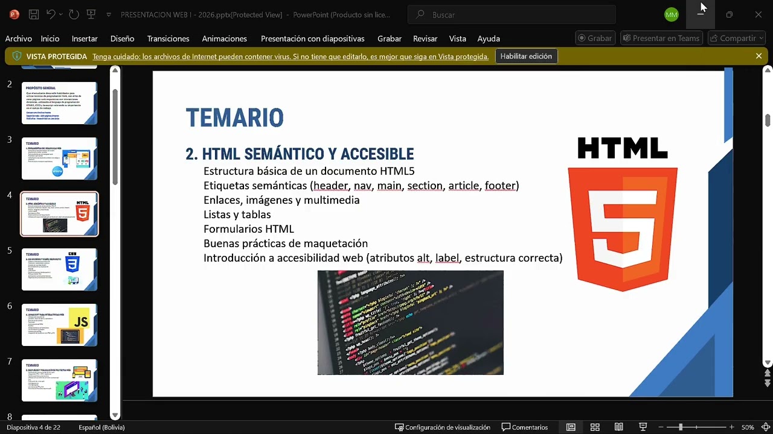Select slide 7 thumbnail in panel
773x434 pixels.
coord(59,380)
